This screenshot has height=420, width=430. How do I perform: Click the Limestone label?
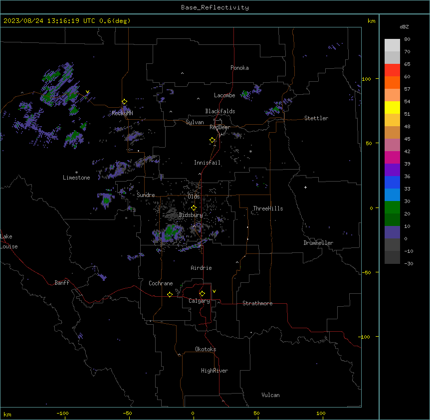click(76, 178)
